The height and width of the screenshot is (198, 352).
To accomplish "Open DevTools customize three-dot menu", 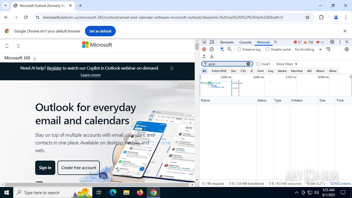I will pyautogui.click(x=340, y=42).
